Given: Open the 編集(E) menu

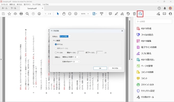Looking at the screenshot, I should pyautogui.click(x=12, y=4).
